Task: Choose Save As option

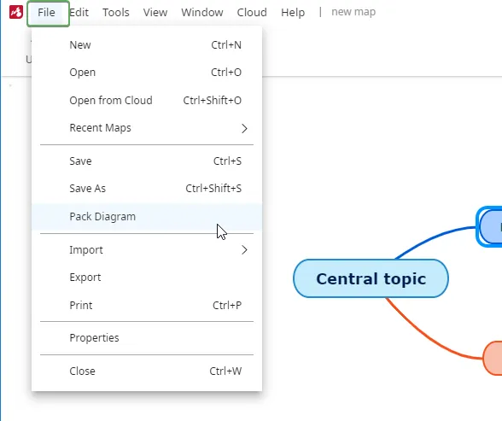Action: [147, 189]
